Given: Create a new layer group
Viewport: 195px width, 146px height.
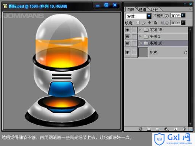Looking at the screenshot, I should point(157,129).
